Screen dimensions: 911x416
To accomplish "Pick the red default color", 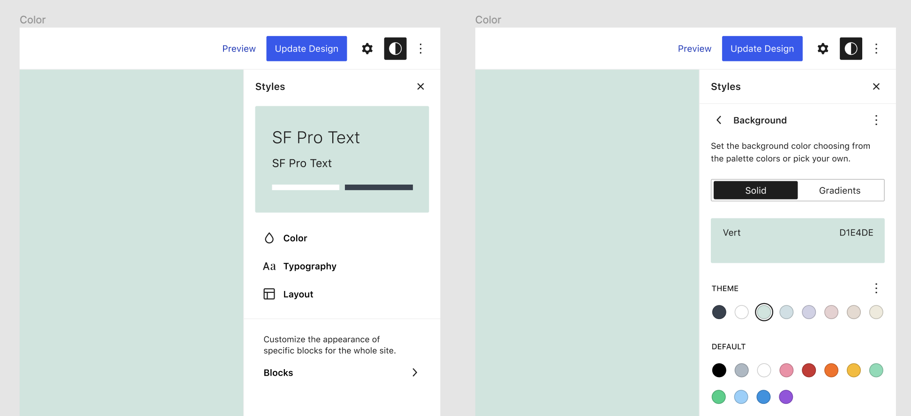I will coord(809,370).
